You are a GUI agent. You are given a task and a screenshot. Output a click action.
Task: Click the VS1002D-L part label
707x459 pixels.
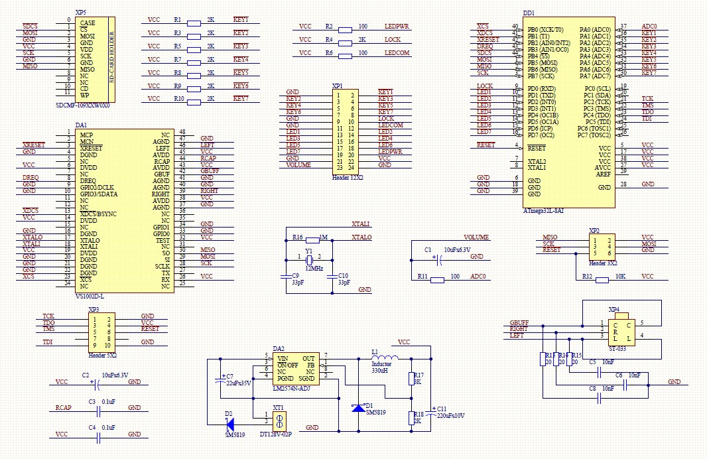point(90,296)
